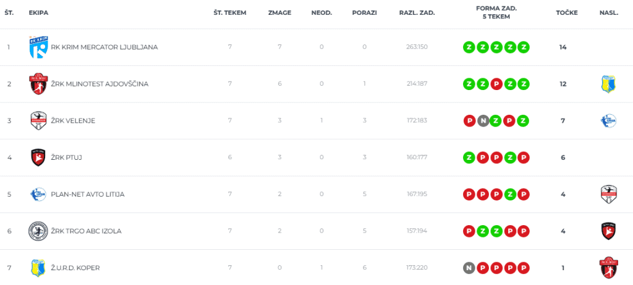This screenshot has width=633, height=285.
Task: Open RK Krim Mercator Ljubljana team name
Action: click(x=104, y=47)
